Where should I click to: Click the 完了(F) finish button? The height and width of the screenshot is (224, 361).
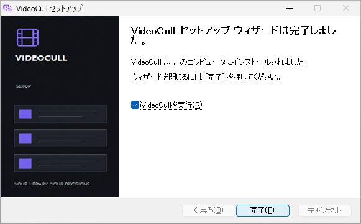click(263, 210)
